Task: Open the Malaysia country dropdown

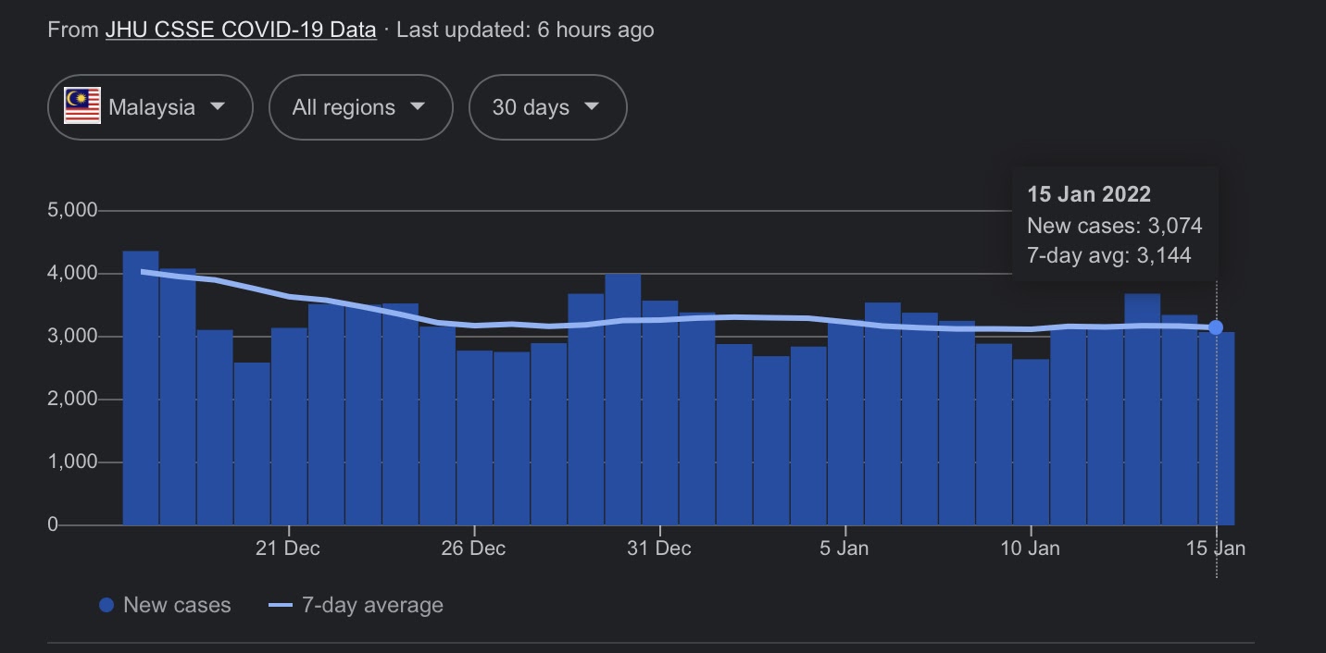Action: pos(150,107)
